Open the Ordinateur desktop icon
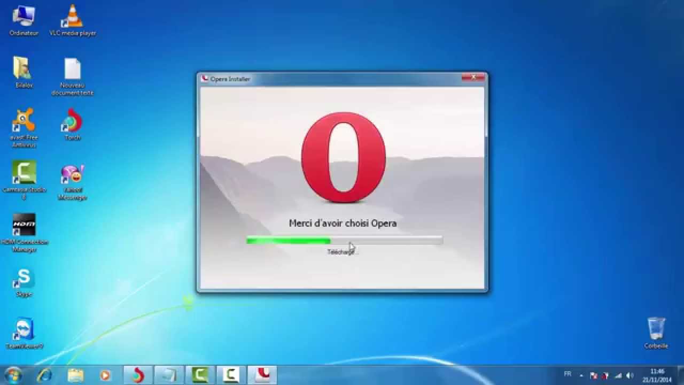 point(24,20)
